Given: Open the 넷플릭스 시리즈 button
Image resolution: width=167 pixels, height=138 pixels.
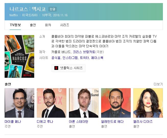Looking at the screenshot, I should click(x=68, y=68).
